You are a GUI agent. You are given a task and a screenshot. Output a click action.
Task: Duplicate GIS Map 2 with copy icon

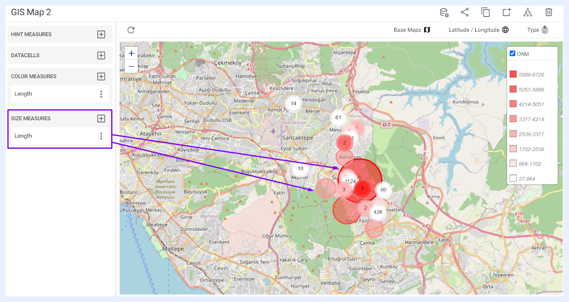click(485, 13)
